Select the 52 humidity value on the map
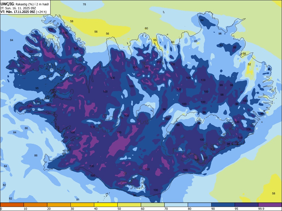This screenshot has width=282, height=211. click(x=249, y=64)
